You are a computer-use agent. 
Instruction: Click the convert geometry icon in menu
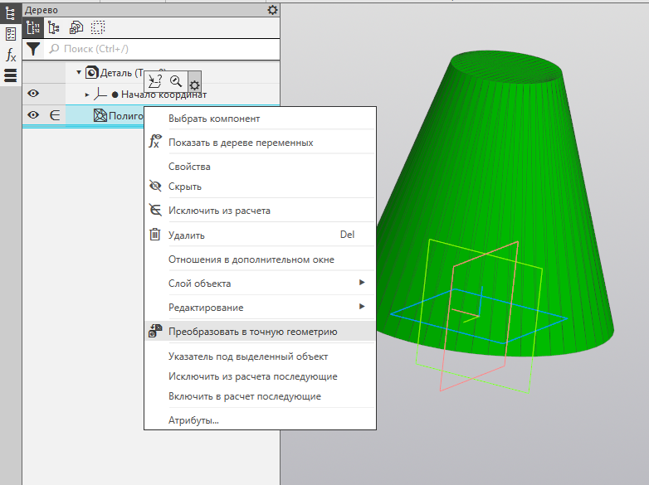(155, 331)
